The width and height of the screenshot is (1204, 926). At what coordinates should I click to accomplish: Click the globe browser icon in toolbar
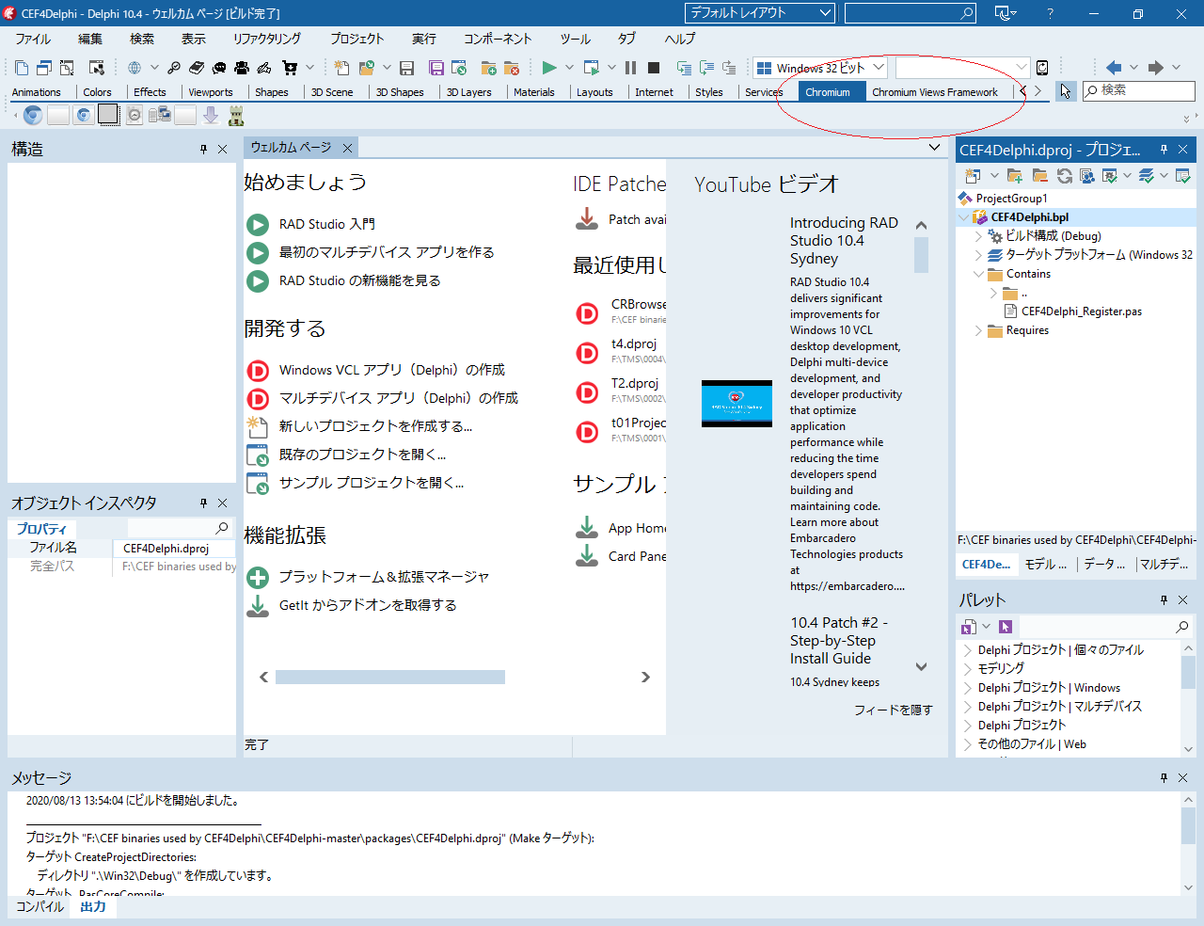135,68
